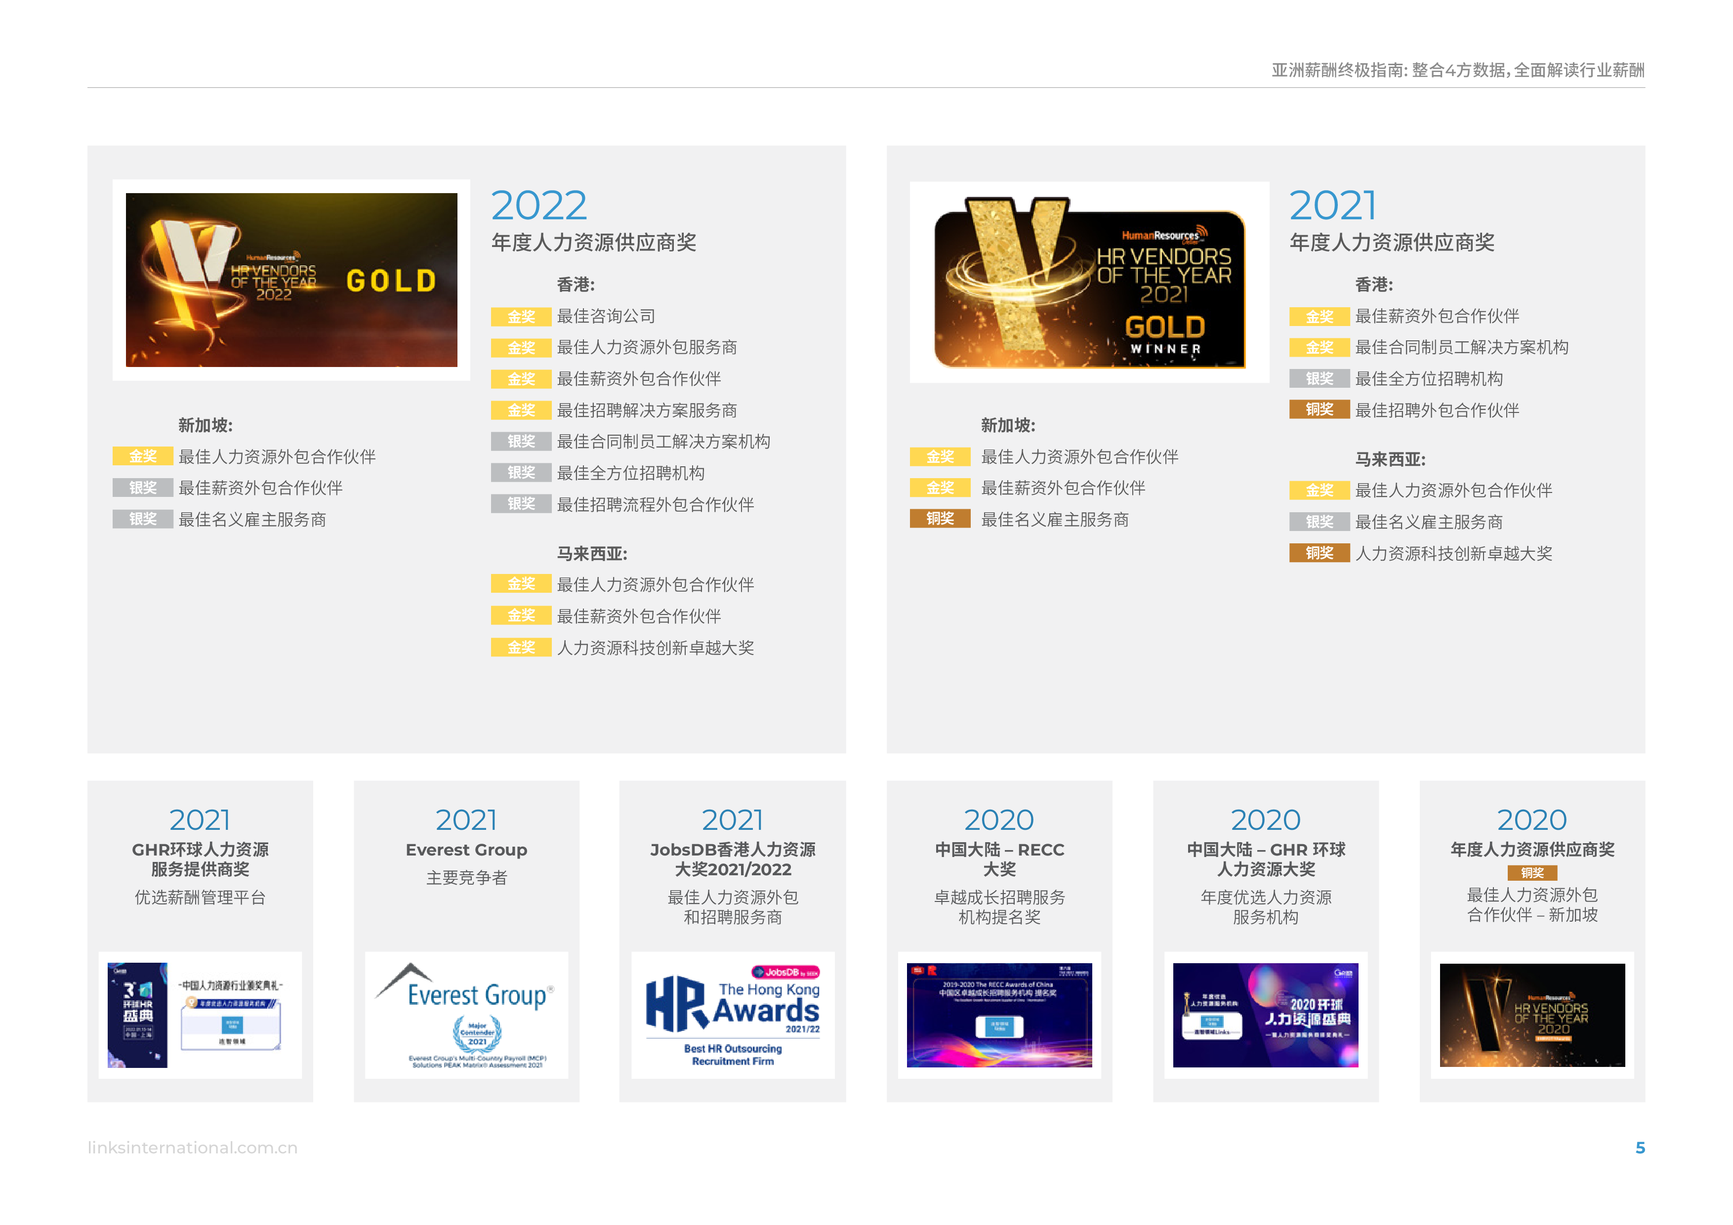The image size is (1733, 1225).
Task: Click JobsDB香港人力资源大奖2021/2022 title
Action: [732, 859]
